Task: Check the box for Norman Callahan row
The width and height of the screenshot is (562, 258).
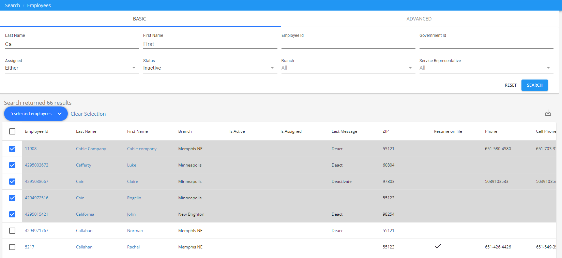Action: click(12, 231)
